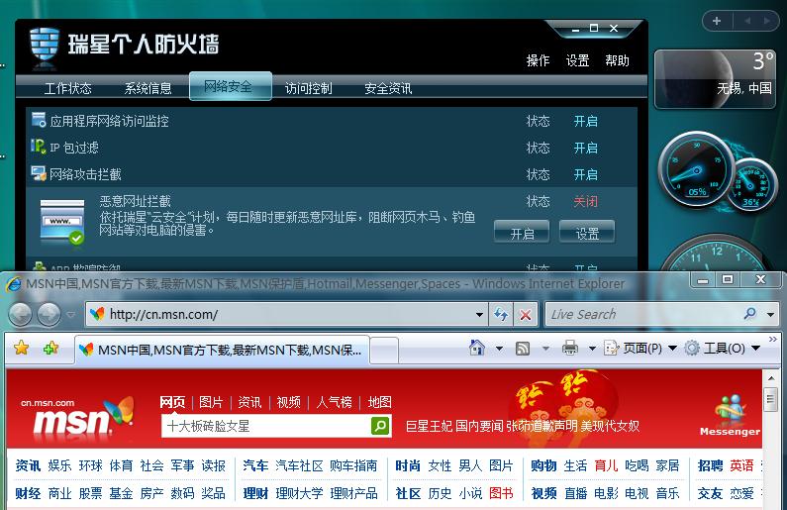Click the 汽车 channel link

[x=255, y=465]
